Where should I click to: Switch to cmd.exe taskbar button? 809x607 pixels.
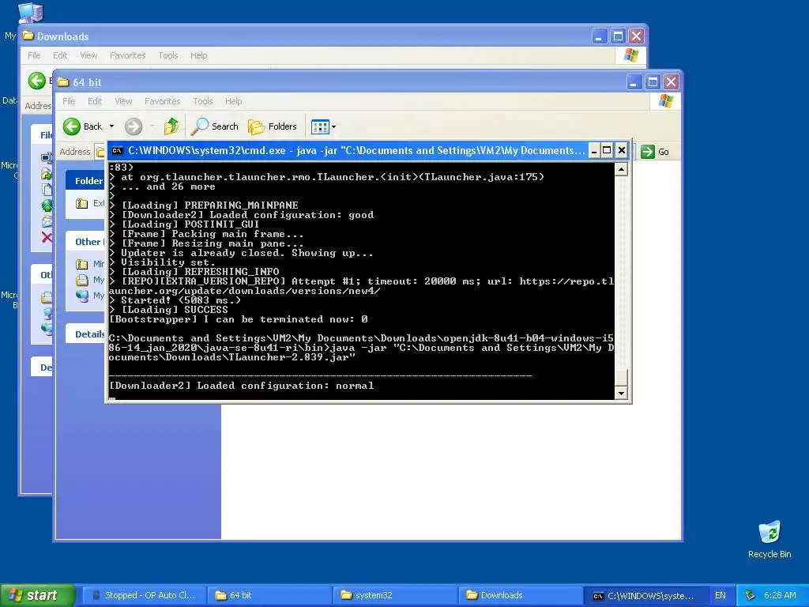[x=645, y=595]
